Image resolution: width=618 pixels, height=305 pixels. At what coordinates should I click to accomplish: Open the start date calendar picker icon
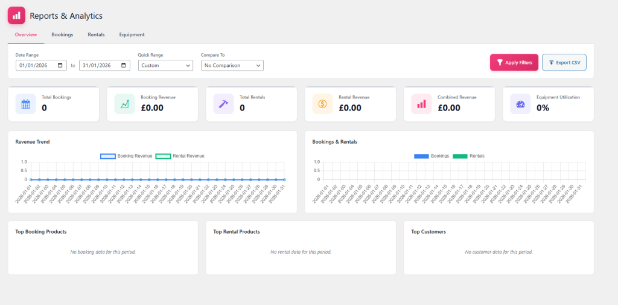pos(60,65)
